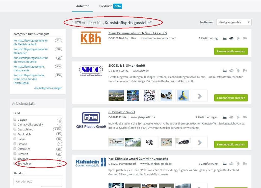Screen dimensions: 261x188
Task: Click the hand truck icon in GHS Plastic row
Action: tap(238, 117)
